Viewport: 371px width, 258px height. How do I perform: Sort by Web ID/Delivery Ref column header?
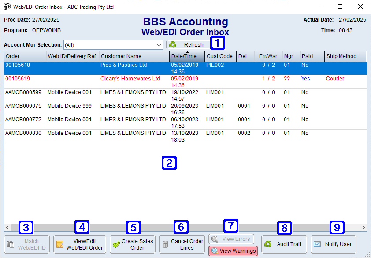(72, 56)
